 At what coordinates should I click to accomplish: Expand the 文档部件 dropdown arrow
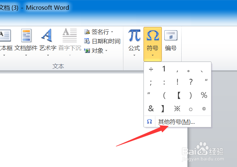[26, 55]
